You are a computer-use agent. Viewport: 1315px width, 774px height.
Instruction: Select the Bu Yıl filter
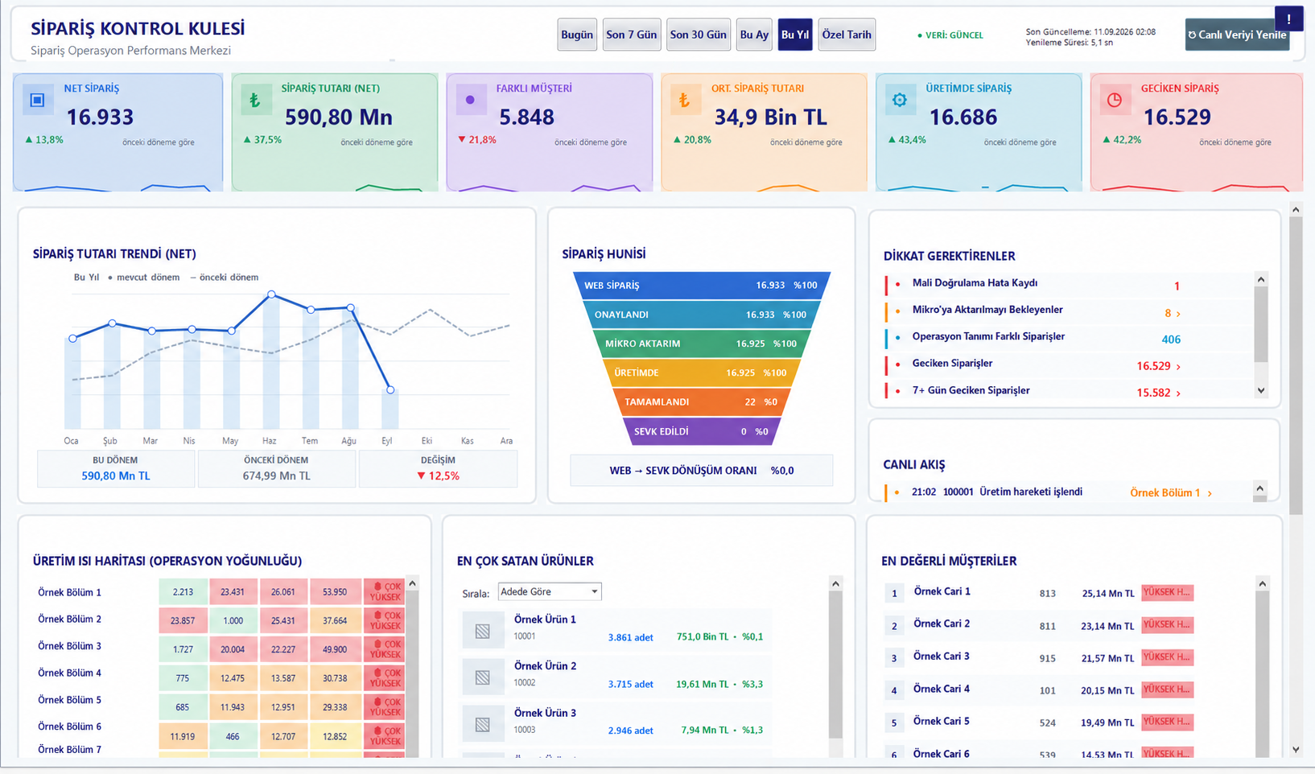point(795,35)
